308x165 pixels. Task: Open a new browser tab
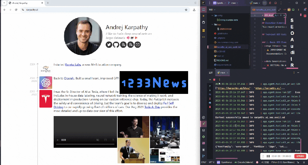pyautogui.click(x=48, y=3)
